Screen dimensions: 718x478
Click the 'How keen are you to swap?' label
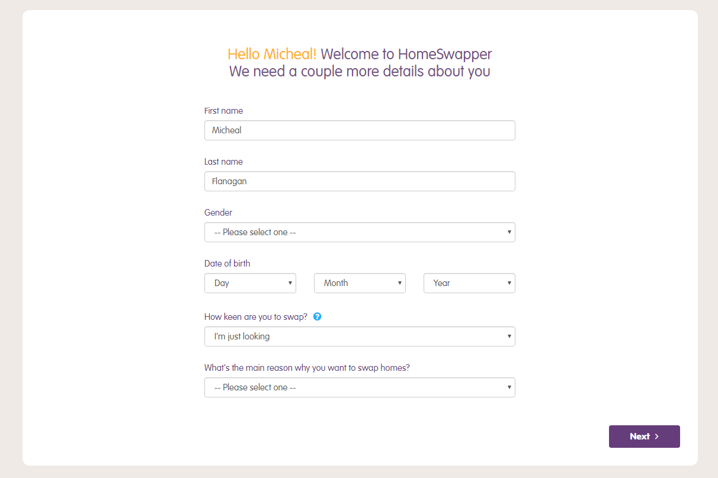tap(256, 317)
